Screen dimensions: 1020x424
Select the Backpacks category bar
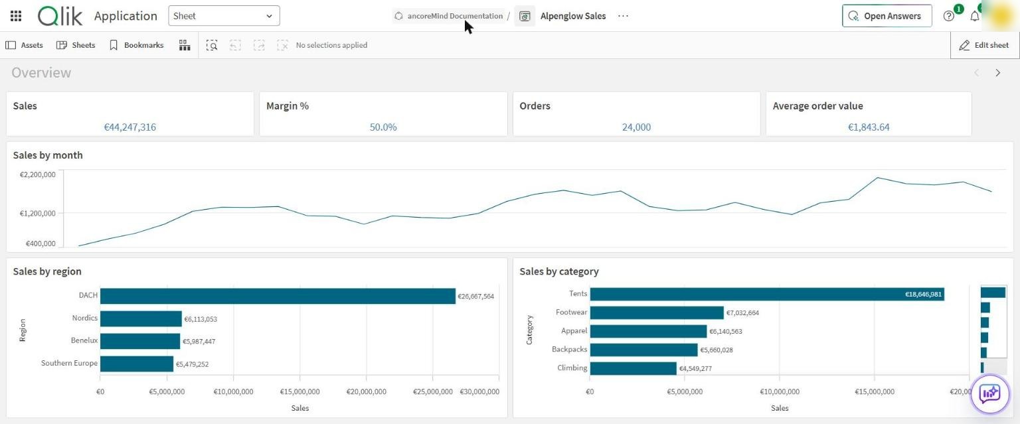[x=644, y=350]
